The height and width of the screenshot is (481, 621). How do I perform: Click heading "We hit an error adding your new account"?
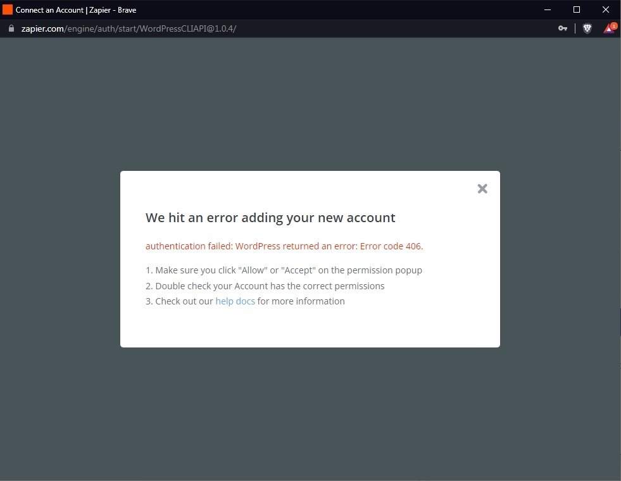(270, 217)
